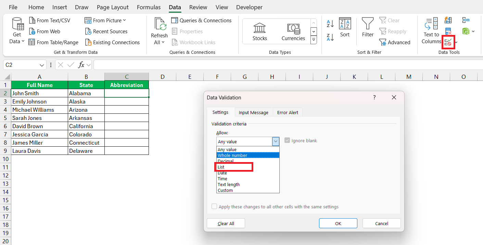483x245 pixels.
Task: Expand the Name Box dropdown
Action: (42, 65)
